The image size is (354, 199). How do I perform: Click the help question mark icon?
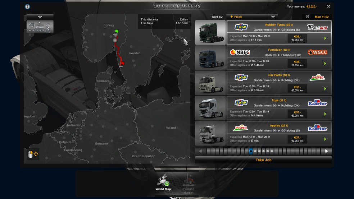click(x=28, y=6)
